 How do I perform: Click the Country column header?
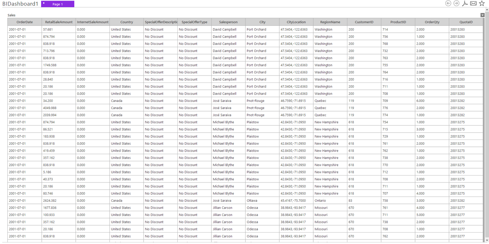(127, 22)
